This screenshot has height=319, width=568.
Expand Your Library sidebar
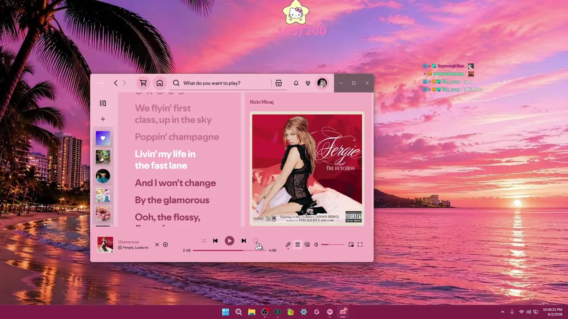point(103,103)
